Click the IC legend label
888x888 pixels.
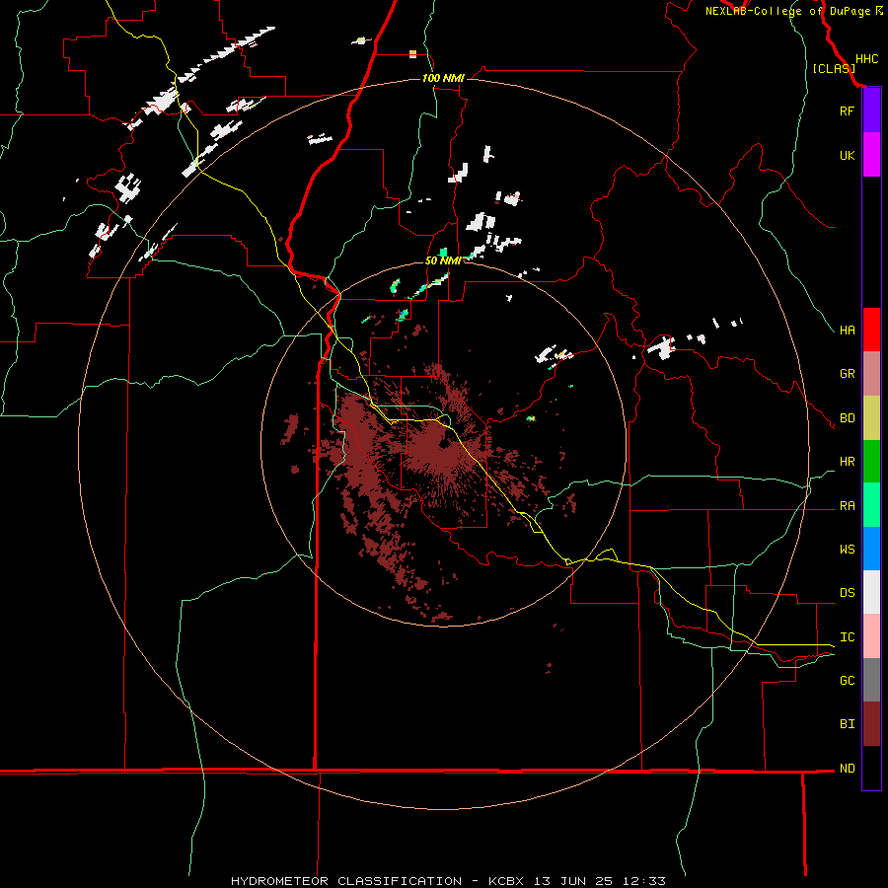pos(847,637)
